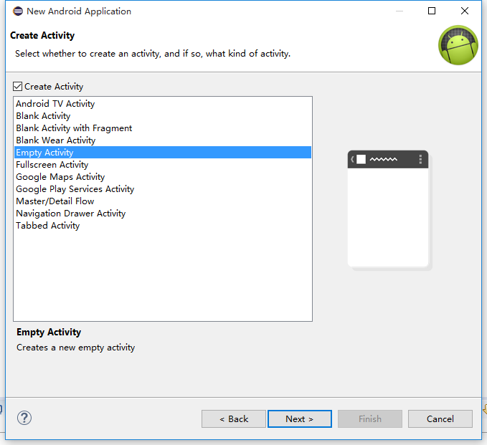Image resolution: width=487 pixels, height=445 pixels.
Task: Select Blank Activity template
Action: 163,116
